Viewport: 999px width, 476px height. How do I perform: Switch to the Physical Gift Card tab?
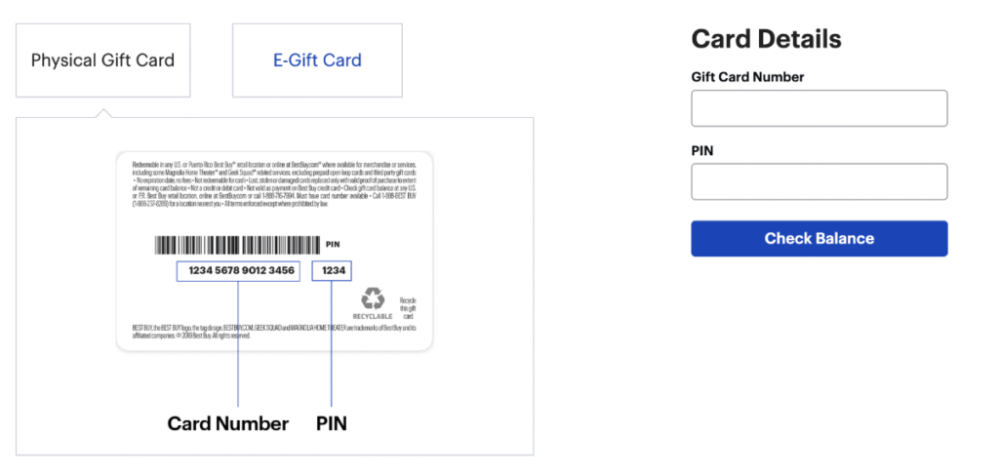click(102, 60)
